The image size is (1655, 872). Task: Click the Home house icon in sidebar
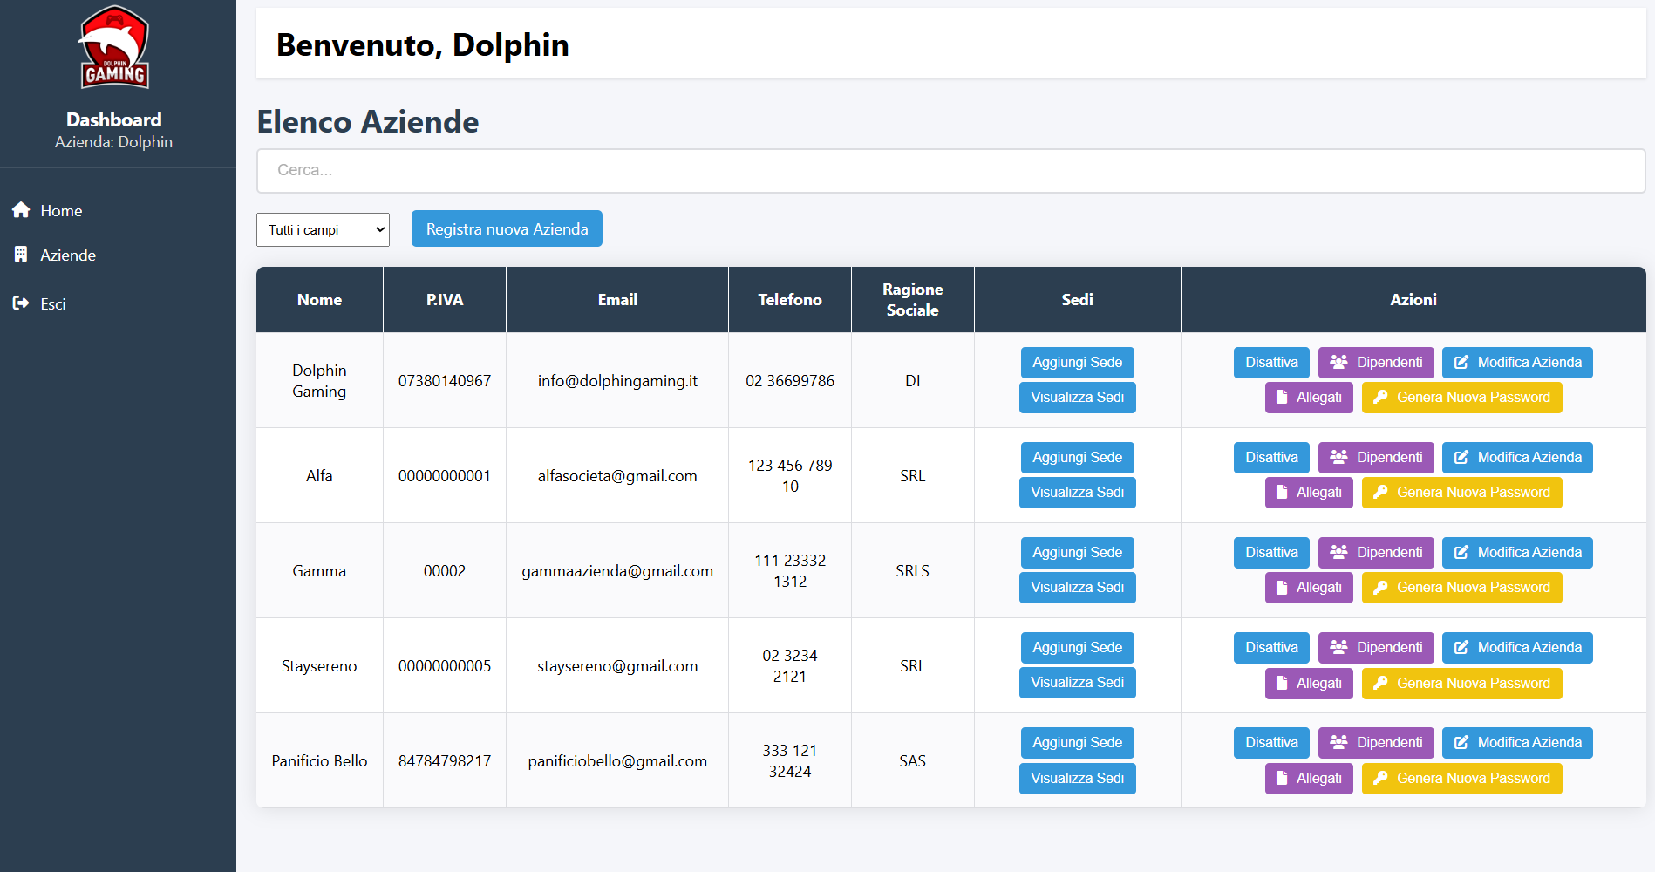(21, 210)
